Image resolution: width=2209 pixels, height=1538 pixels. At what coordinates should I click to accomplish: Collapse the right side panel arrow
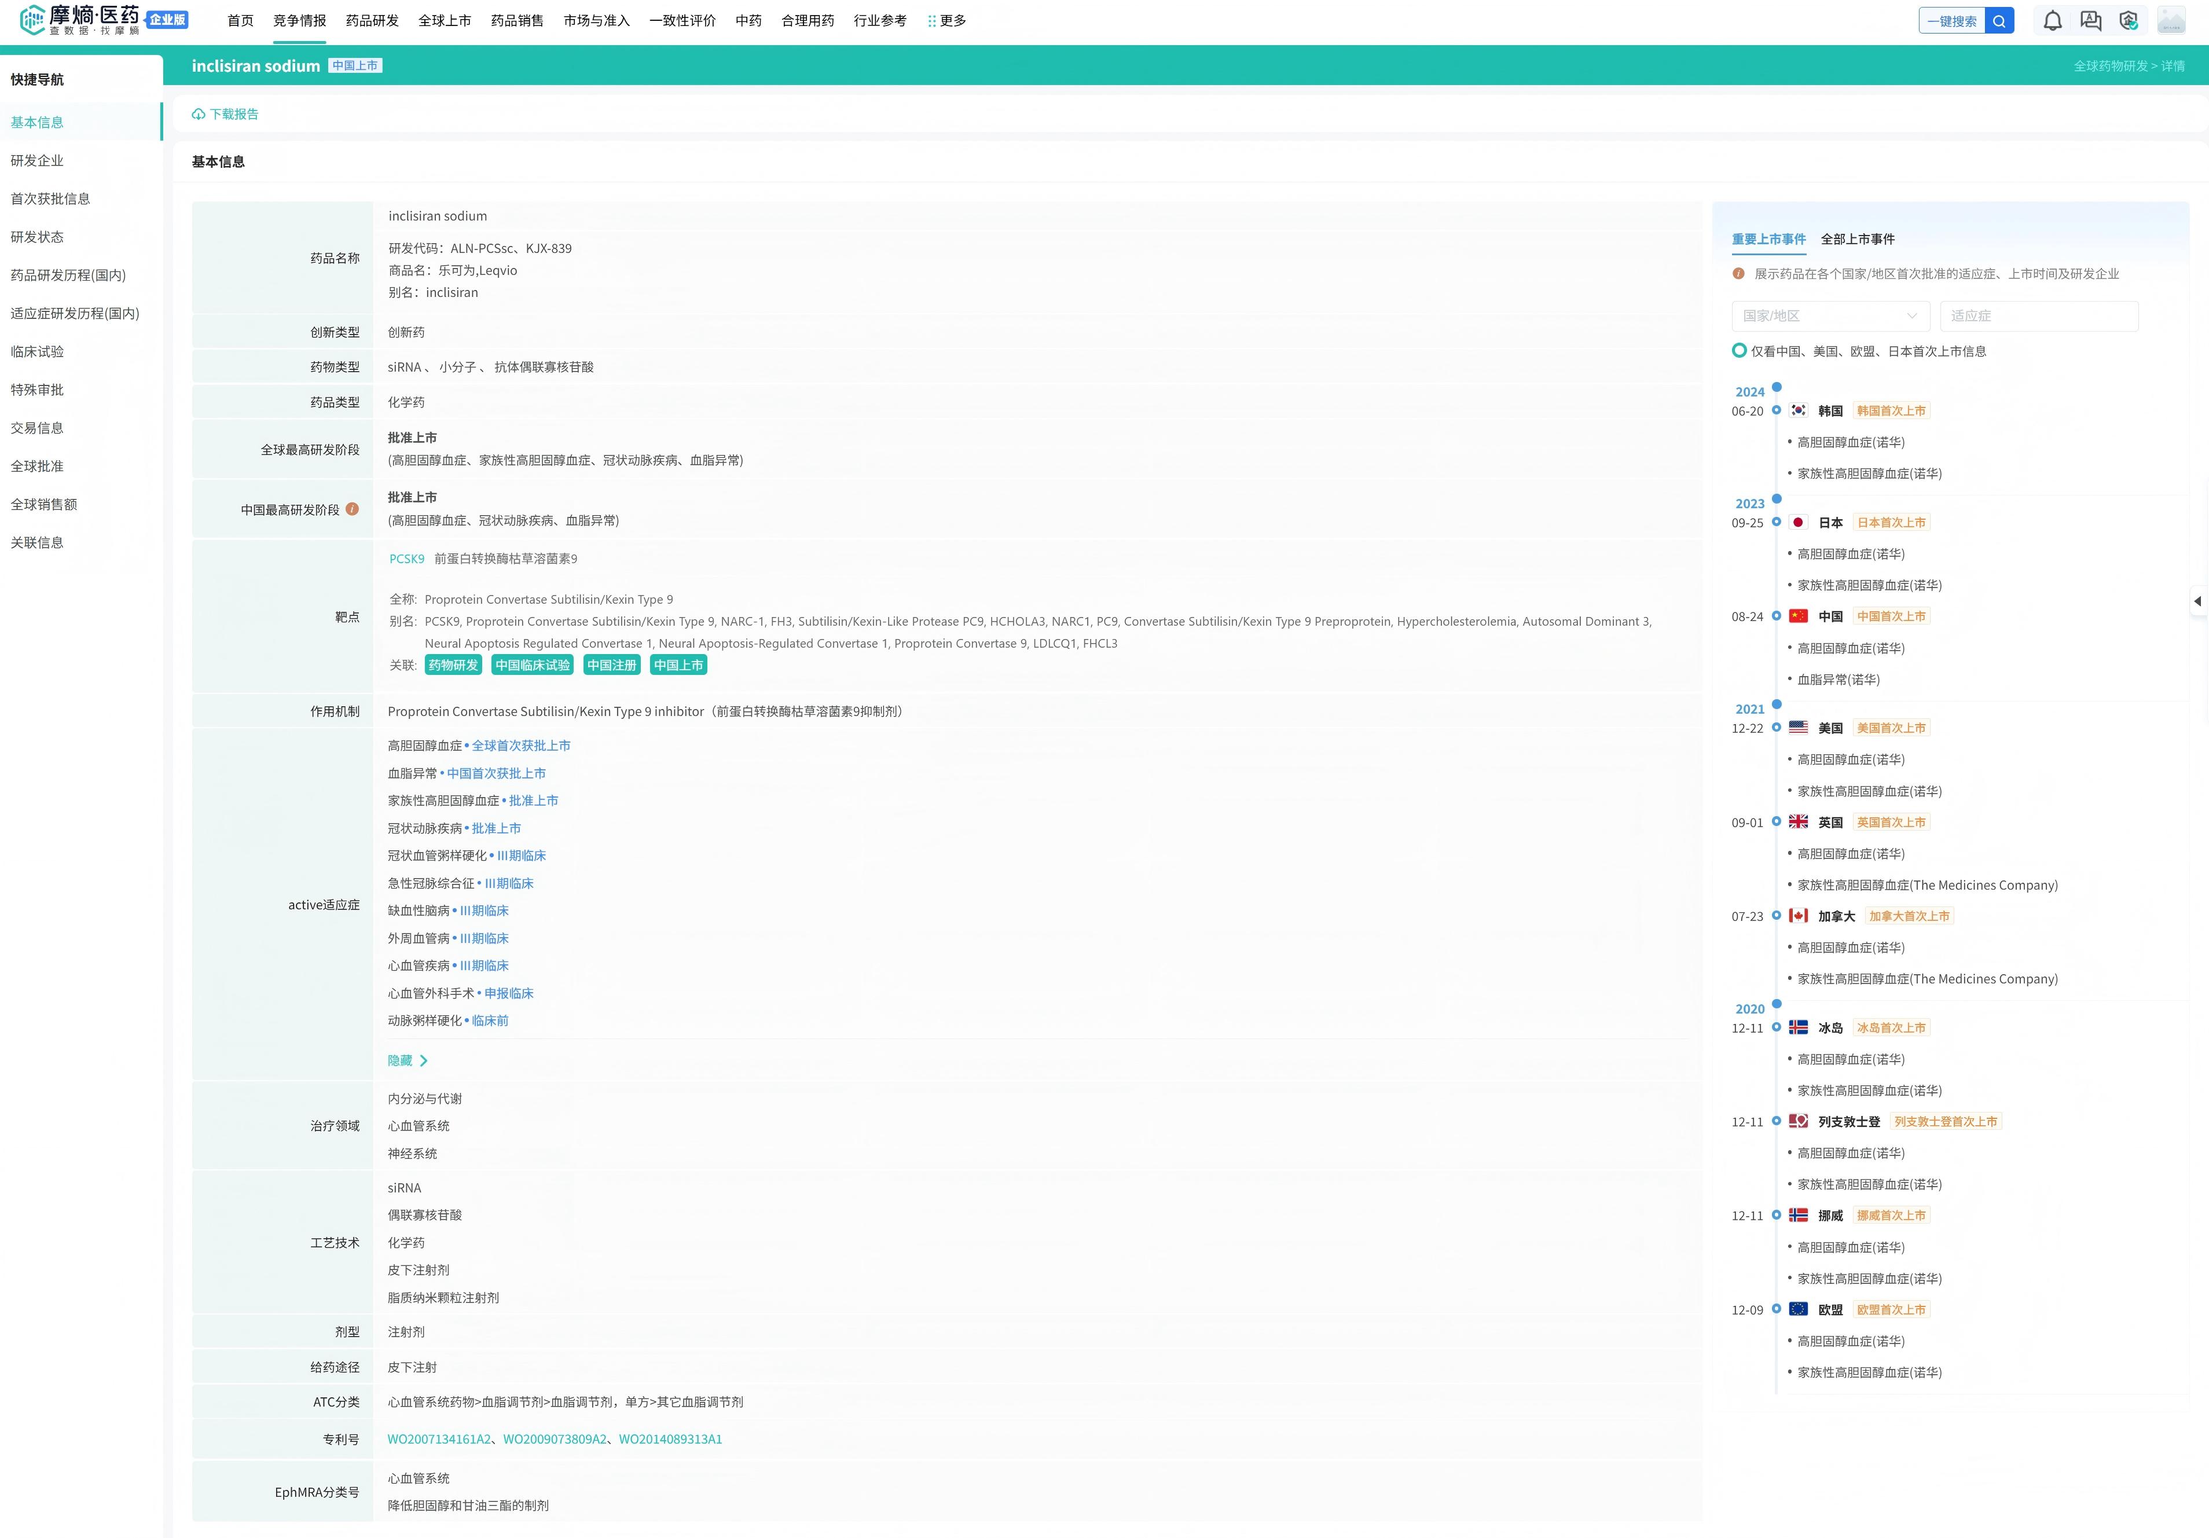[2199, 601]
